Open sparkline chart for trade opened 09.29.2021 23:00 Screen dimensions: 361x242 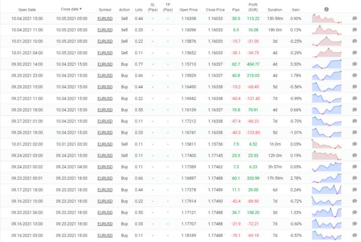[327, 75]
